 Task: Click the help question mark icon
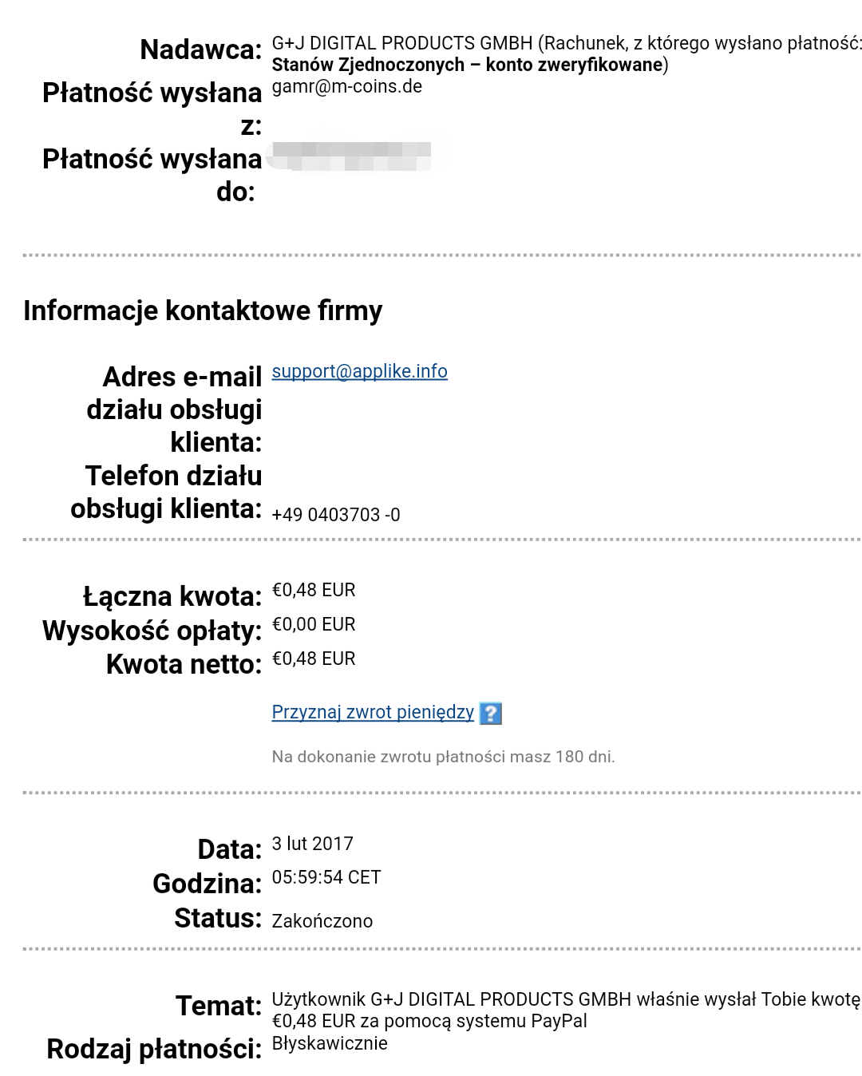490,713
